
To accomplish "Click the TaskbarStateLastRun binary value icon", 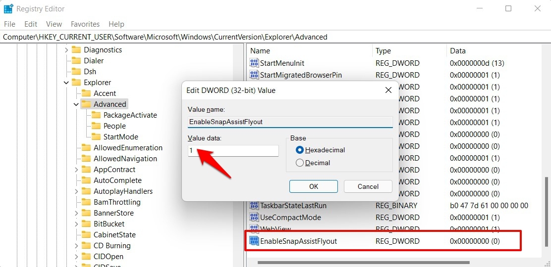I will (254, 205).
